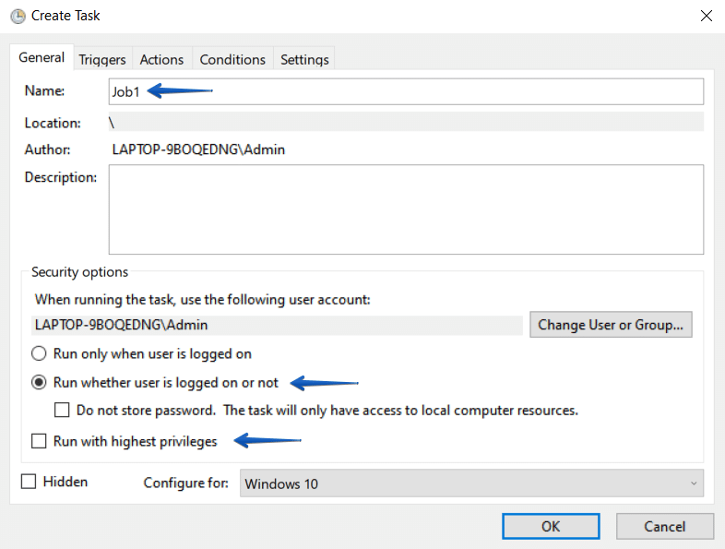Viewport: 725px width, 549px height.
Task: Enable Do not store password checkbox
Action: pos(62,411)
